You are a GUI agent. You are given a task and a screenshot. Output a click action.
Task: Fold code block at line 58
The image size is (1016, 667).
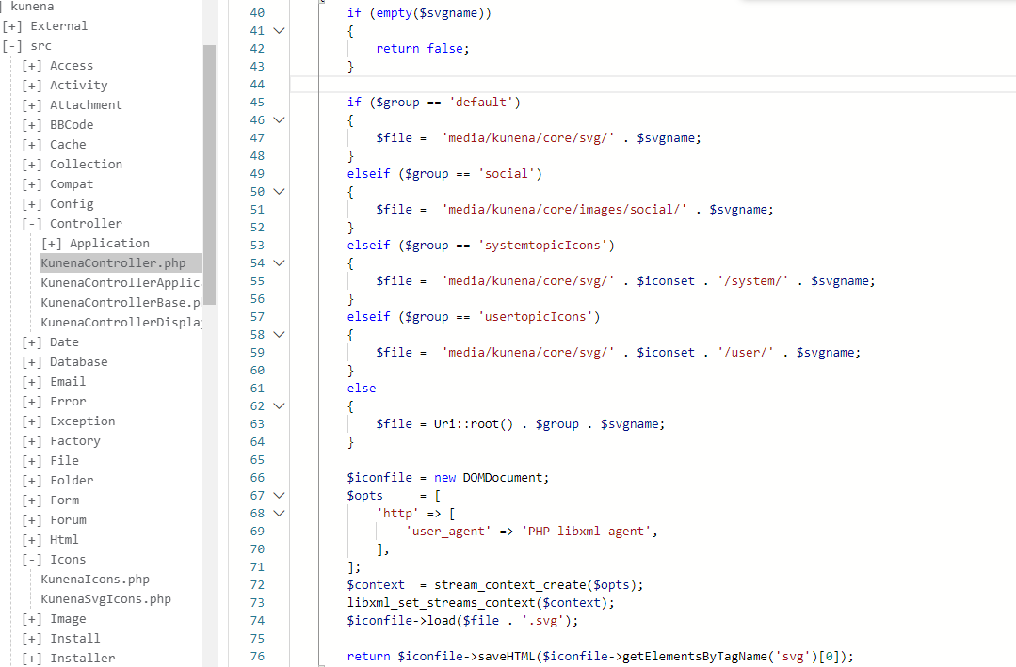[x=280, y=335]
